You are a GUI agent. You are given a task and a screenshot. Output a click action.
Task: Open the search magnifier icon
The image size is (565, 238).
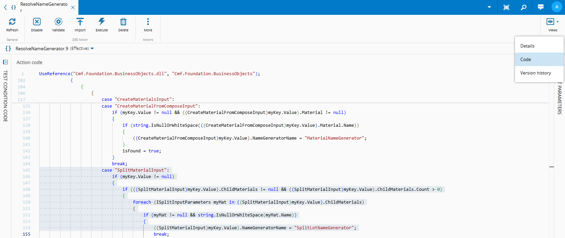coord(523,7)
